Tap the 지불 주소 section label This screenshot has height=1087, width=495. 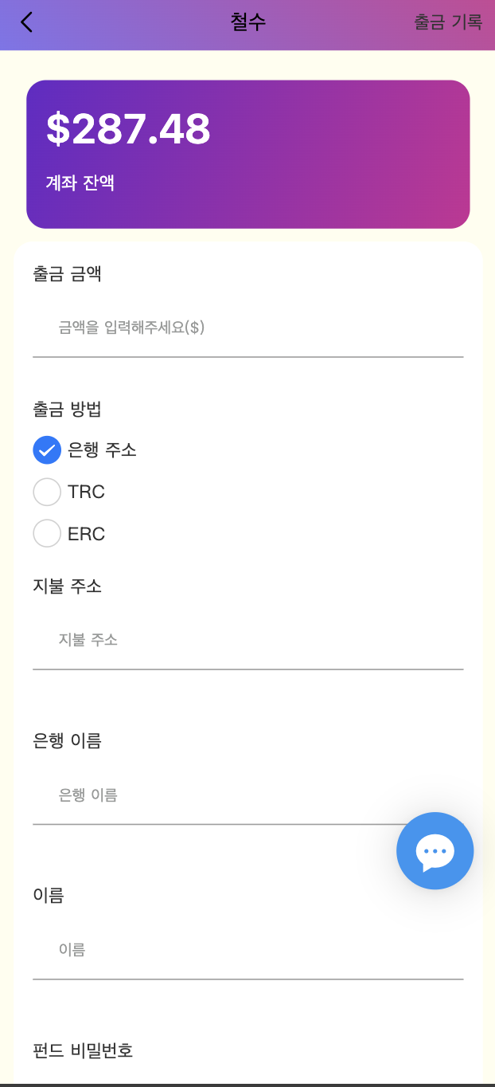68,587
